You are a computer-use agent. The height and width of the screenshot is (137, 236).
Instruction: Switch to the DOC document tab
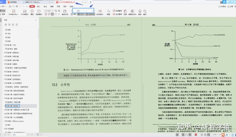coord(38,2)
